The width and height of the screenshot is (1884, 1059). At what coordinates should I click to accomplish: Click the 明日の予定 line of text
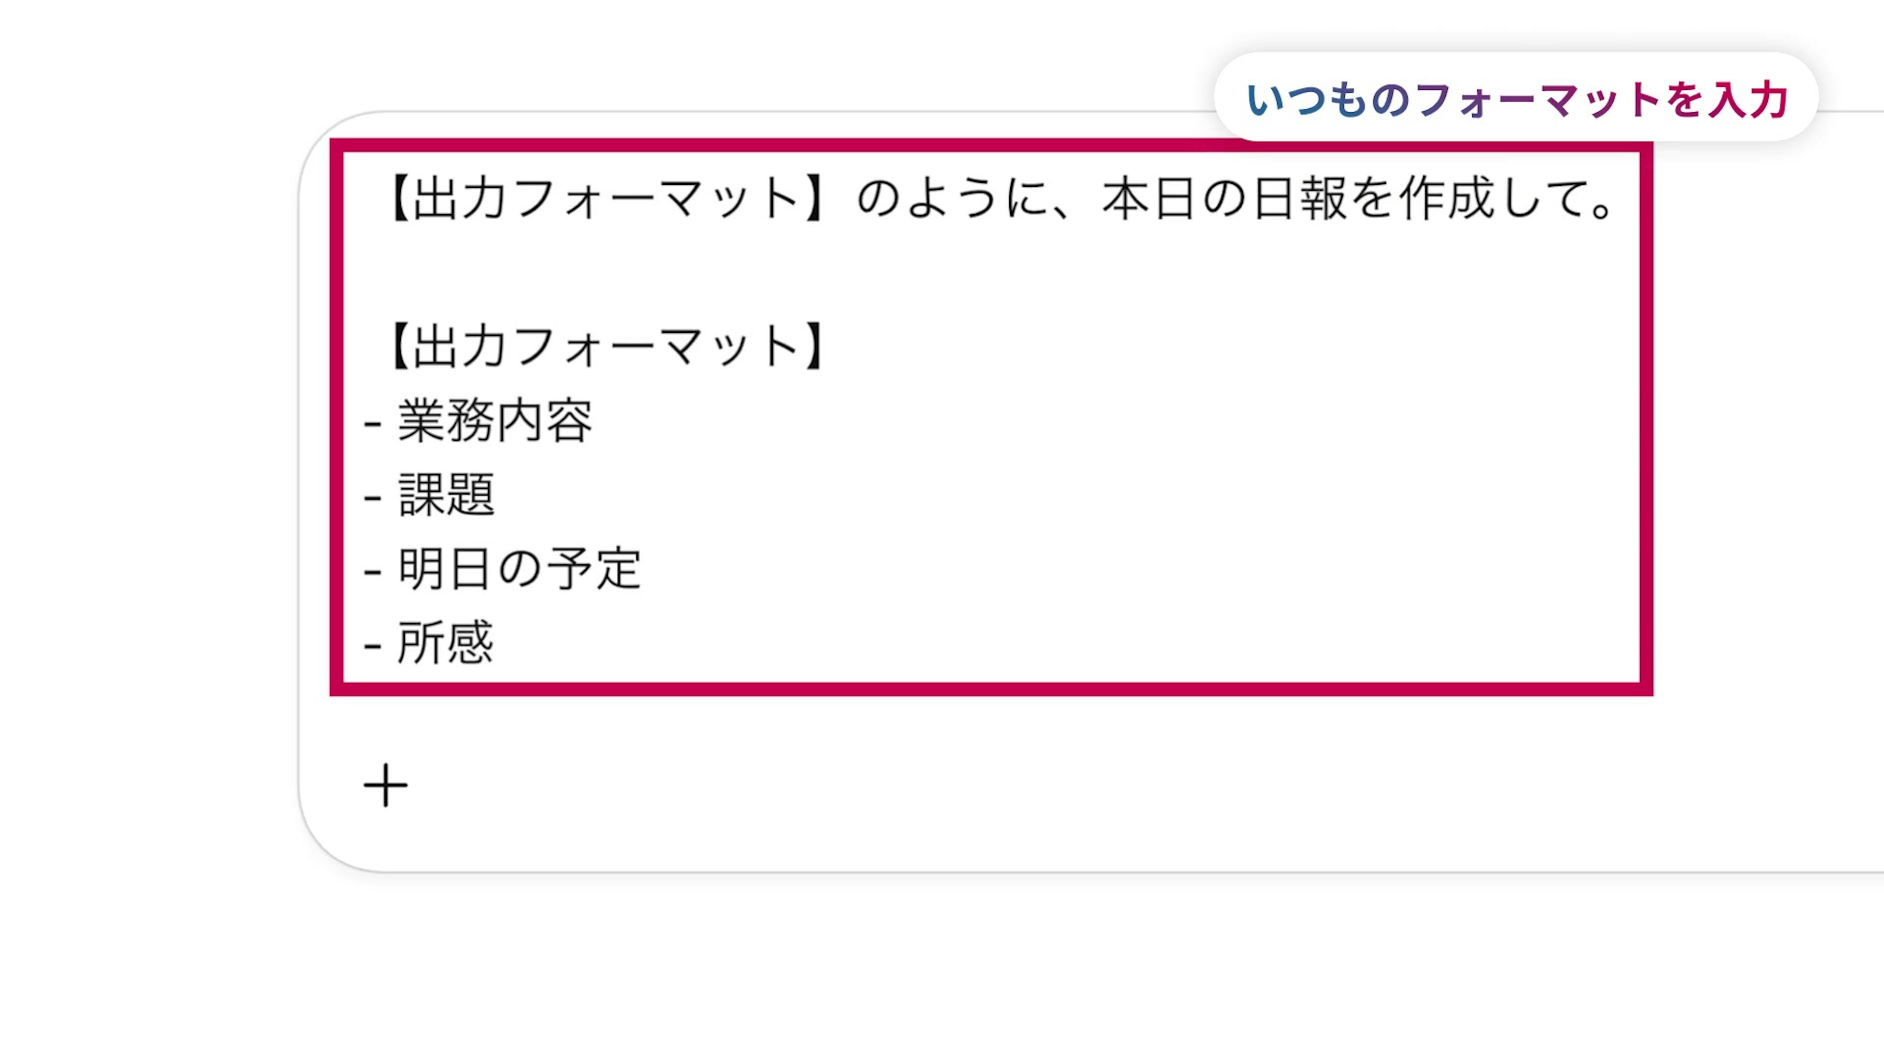click(519, 569)
